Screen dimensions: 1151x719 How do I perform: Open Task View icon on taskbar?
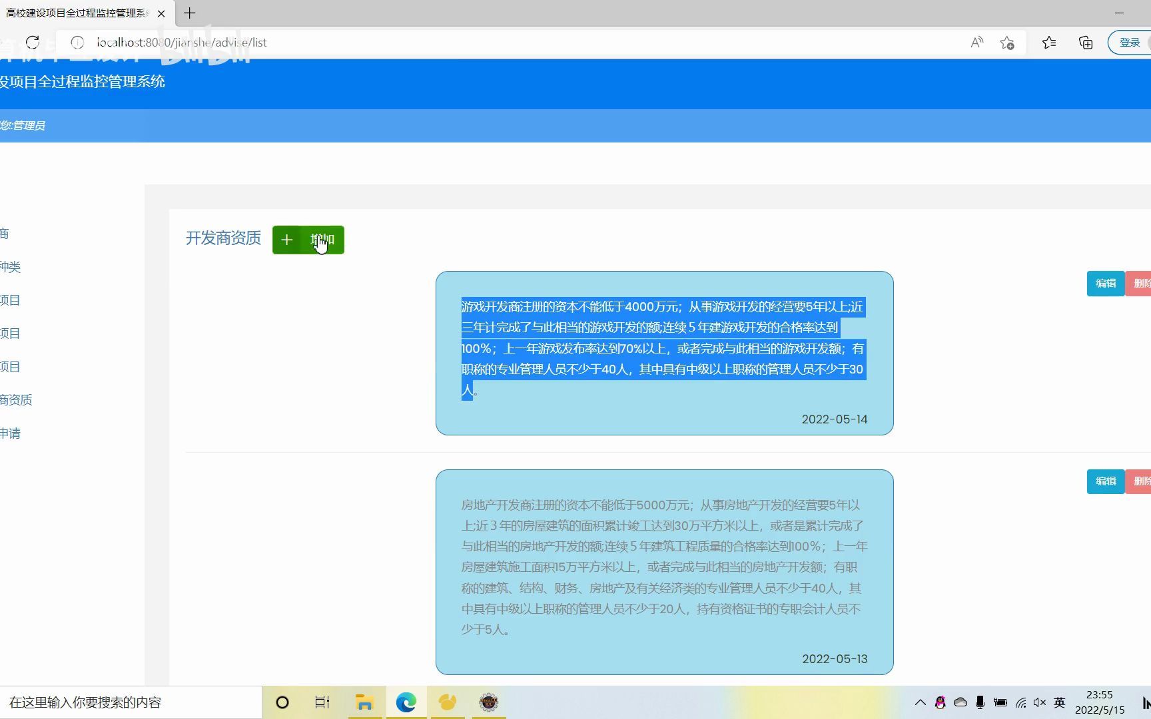click(x=322, y=702)
